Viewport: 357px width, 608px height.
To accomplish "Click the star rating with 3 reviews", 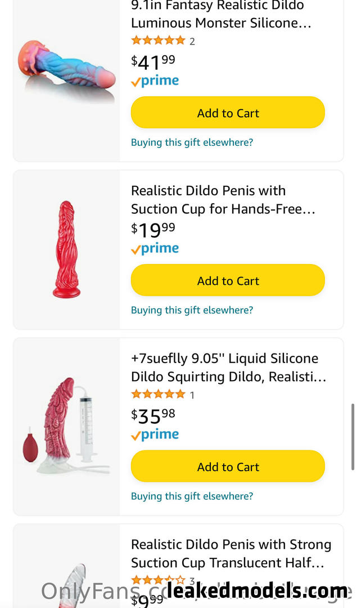I will (159, 580).
